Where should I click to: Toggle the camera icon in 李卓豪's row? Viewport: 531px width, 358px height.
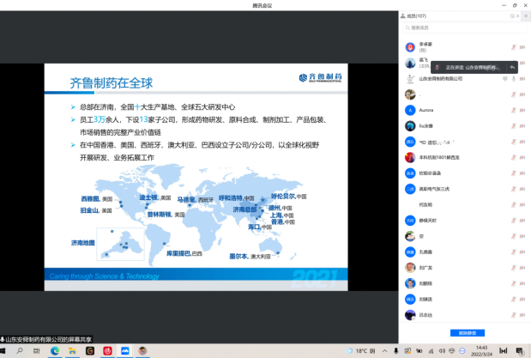(522, 47)
